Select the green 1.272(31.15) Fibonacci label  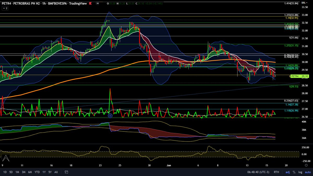[291, 46]
